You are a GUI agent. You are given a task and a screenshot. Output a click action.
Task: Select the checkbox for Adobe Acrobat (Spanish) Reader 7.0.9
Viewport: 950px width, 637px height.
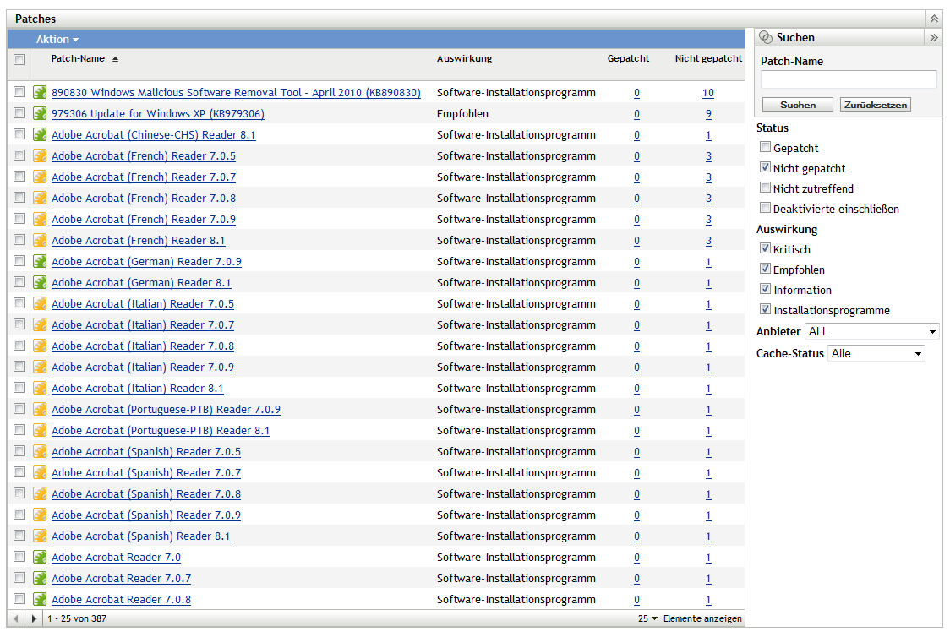coord(19,514)
